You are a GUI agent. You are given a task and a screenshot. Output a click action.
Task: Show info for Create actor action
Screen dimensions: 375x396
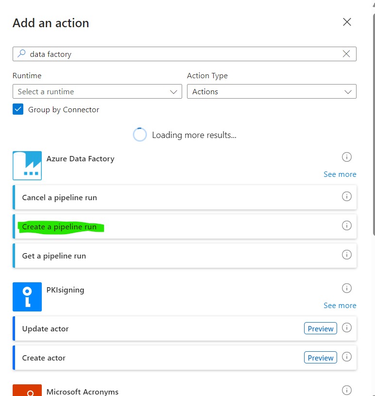(x=347, y=357)
